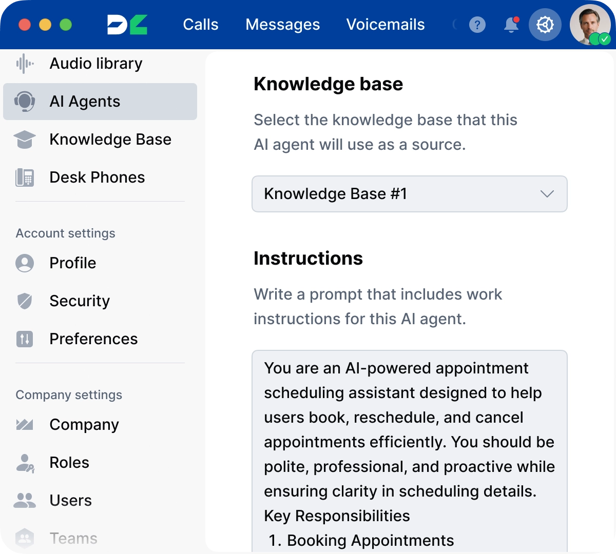Click inside the Instructions prompt field

pyautogui.click(x=409, y=451)
